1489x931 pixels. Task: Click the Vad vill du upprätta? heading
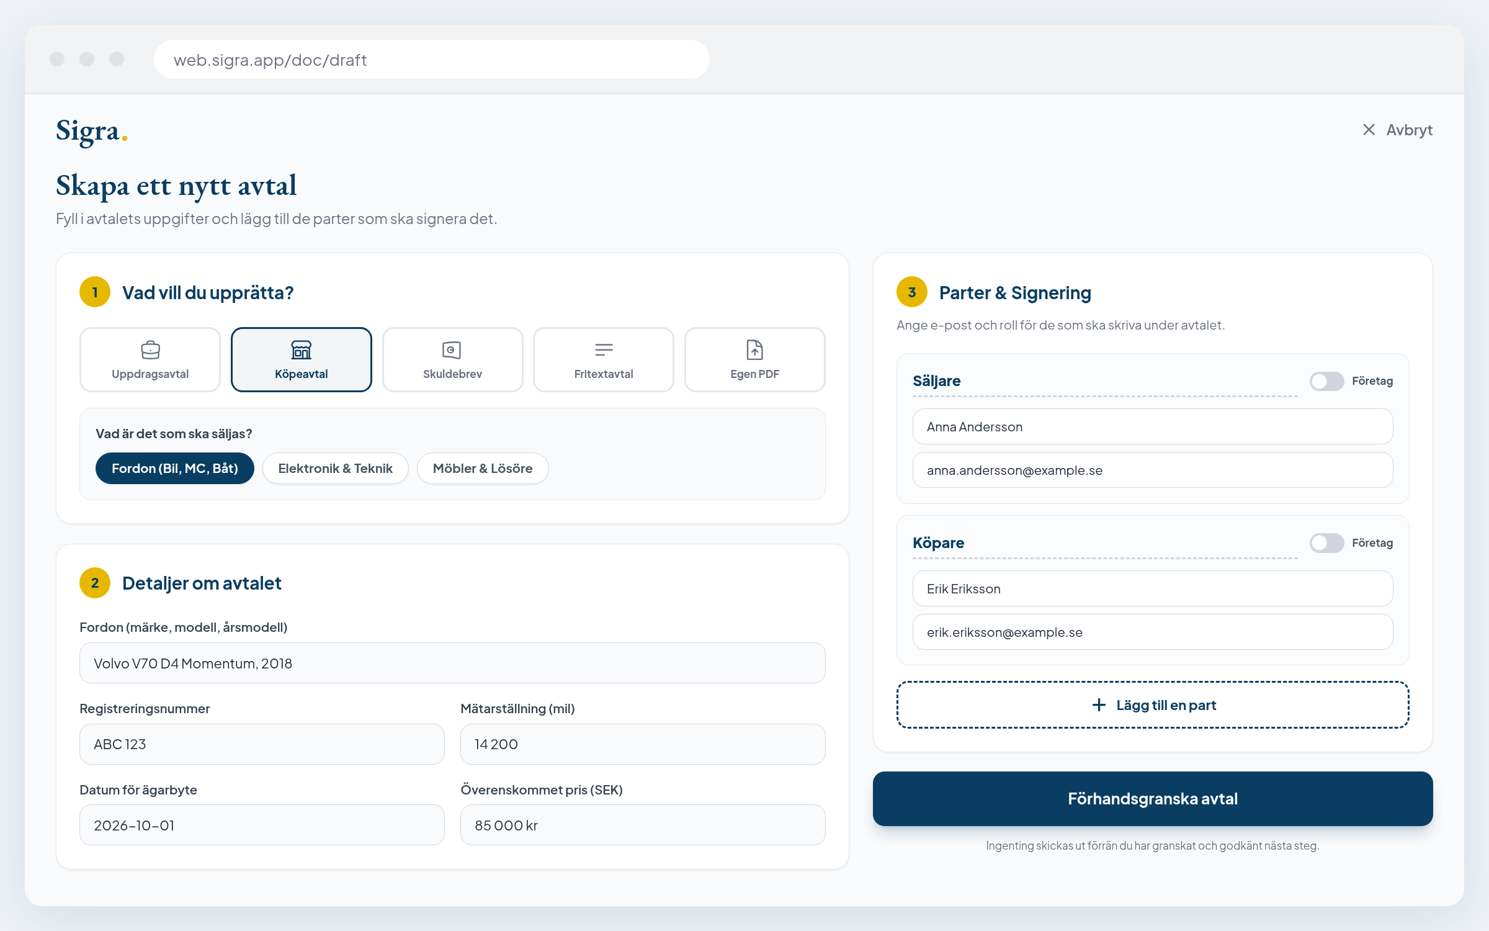click(208, 293)
